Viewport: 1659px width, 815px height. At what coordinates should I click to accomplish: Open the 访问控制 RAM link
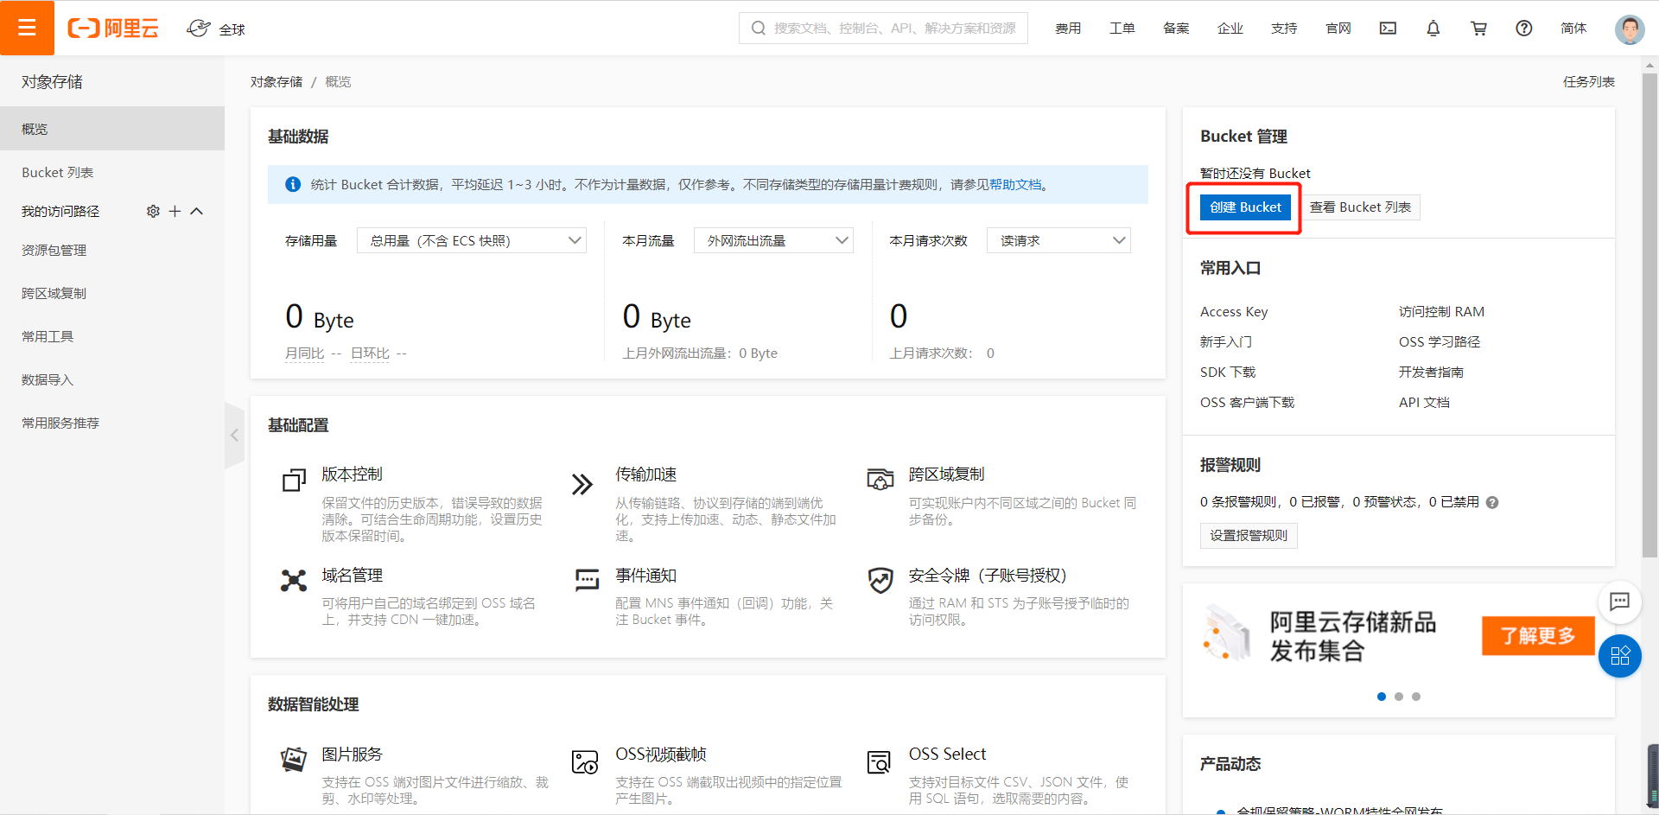[1441, 312]
